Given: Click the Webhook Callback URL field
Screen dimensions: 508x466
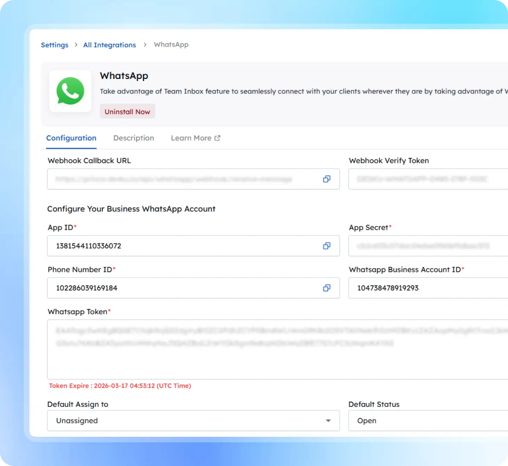Looking at the screenshot, I should [x=193, y=179].
